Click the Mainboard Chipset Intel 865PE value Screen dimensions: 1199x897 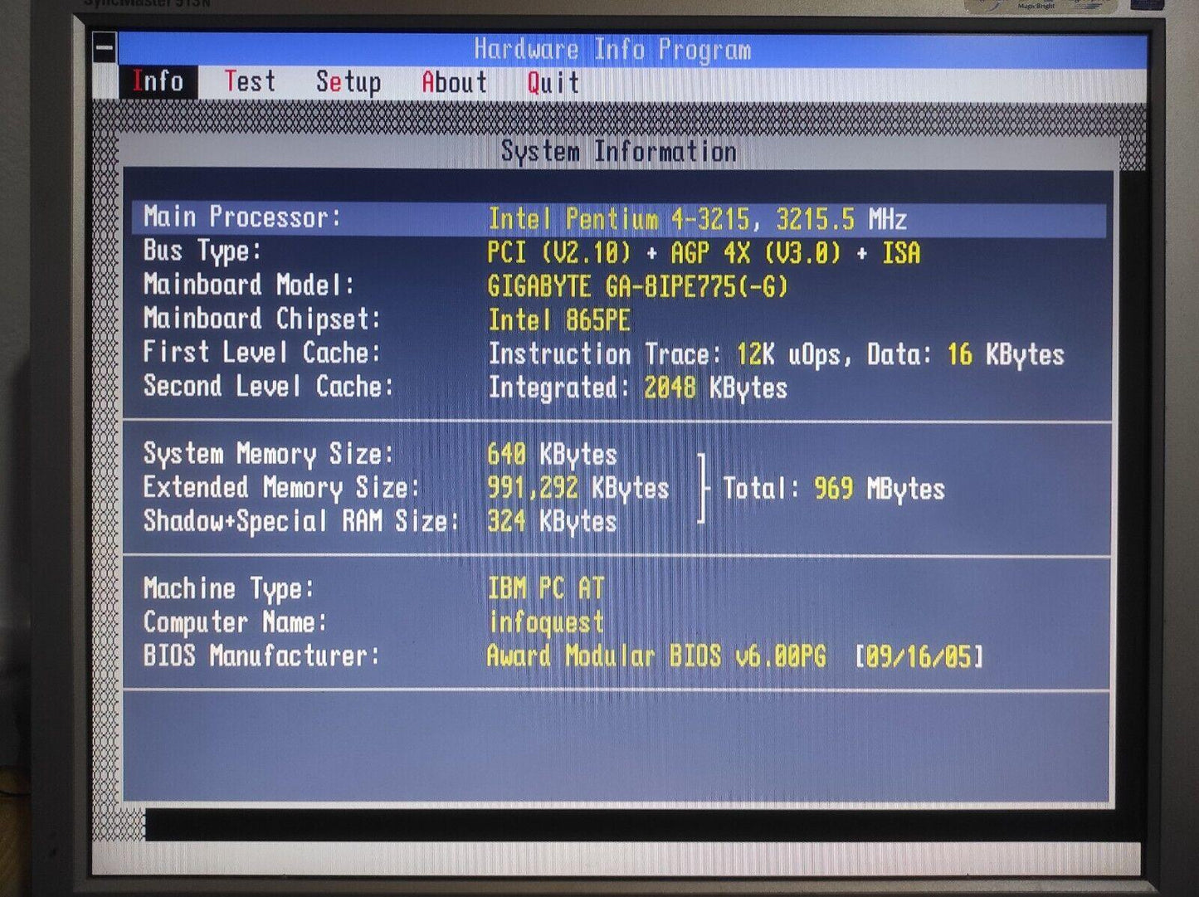click(559, 320)
